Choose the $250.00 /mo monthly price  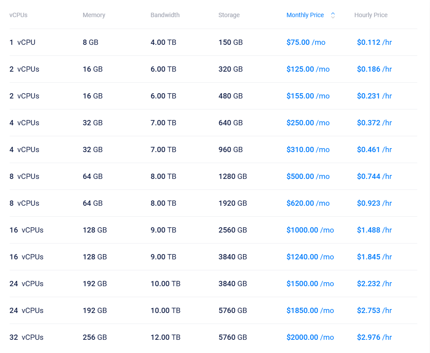(308, 123)
